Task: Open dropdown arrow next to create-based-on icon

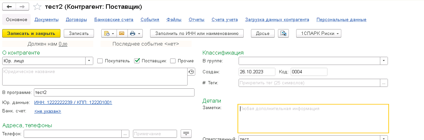Action: click(x=113, y=33)
